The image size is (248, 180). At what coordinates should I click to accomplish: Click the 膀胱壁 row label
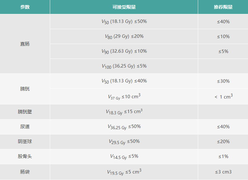point(25,112)
